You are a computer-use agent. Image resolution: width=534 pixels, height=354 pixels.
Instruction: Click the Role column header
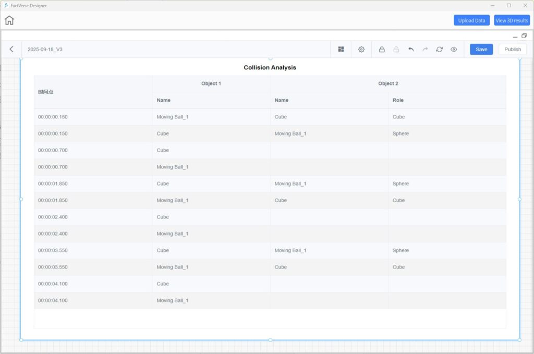coord(398,100)
